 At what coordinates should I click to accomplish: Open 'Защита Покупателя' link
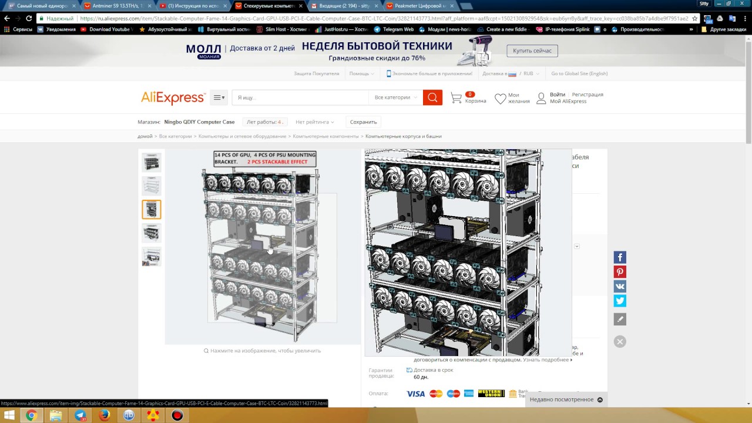coord(317,73)
